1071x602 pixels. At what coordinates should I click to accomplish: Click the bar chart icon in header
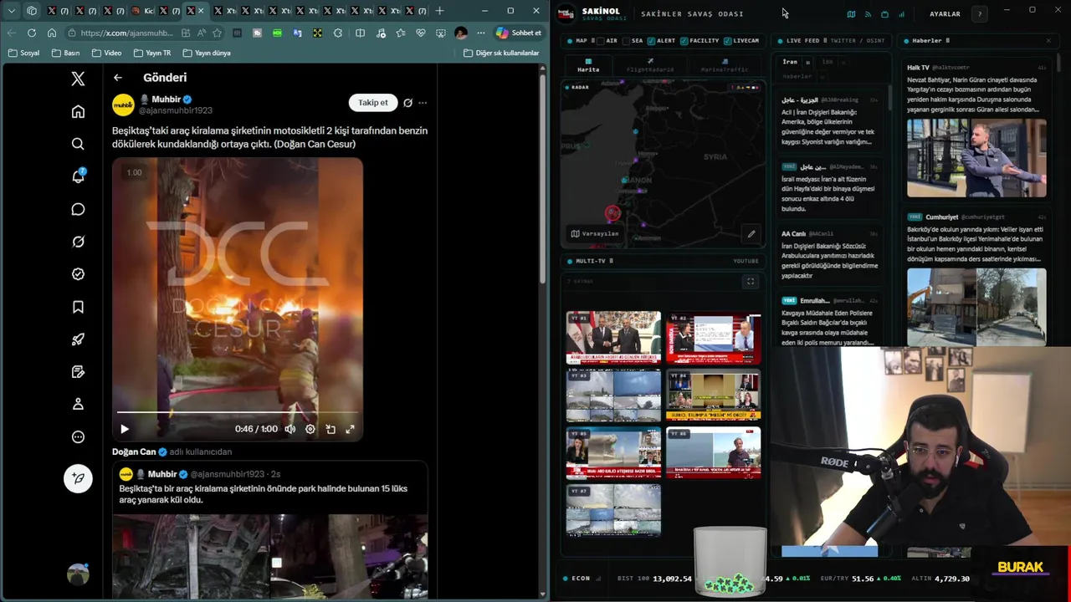click(901, 14)
